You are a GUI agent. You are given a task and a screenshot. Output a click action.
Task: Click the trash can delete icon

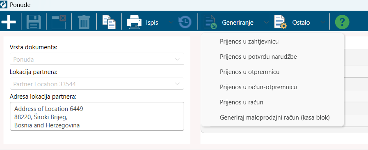point(84,22)
